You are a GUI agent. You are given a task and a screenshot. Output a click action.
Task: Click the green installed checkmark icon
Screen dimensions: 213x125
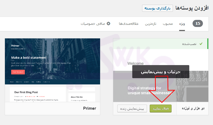point(201,44)
